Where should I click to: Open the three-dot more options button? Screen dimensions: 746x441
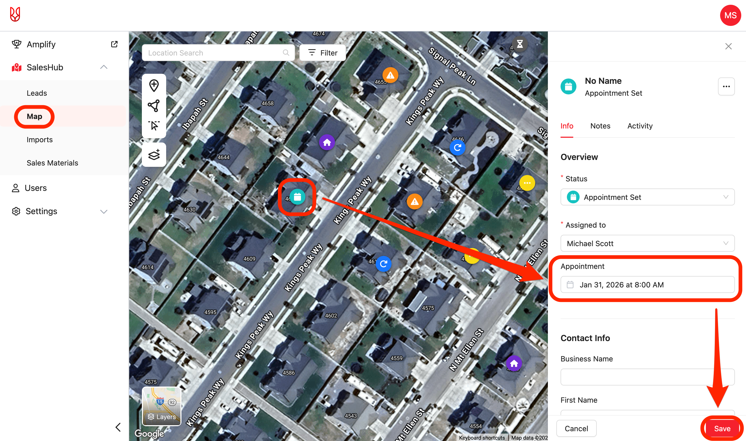point(726,86)
